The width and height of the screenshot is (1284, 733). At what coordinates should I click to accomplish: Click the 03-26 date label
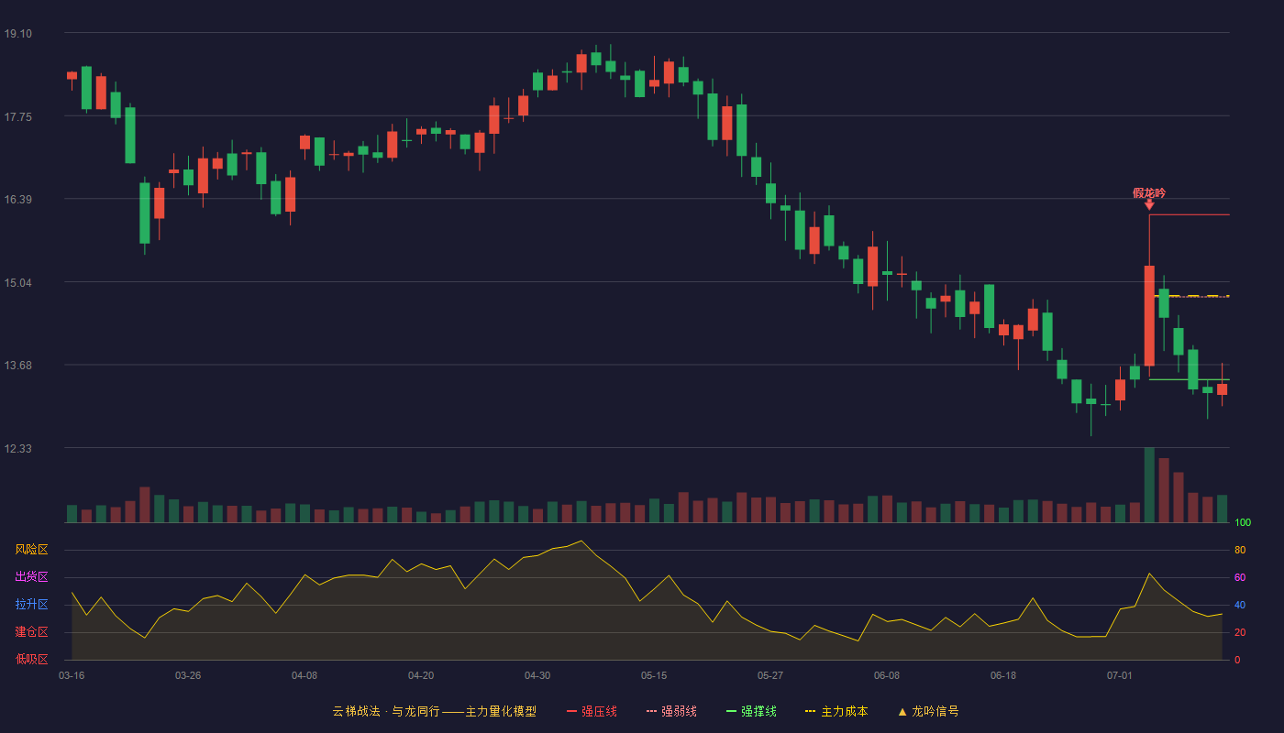point(188,675)
